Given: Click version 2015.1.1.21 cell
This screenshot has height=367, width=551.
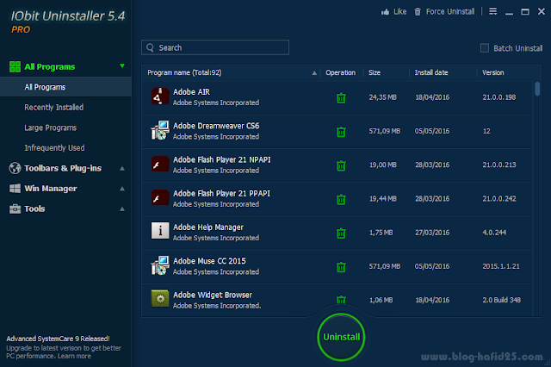Looking at the screenshot, I should pos(501,266).
